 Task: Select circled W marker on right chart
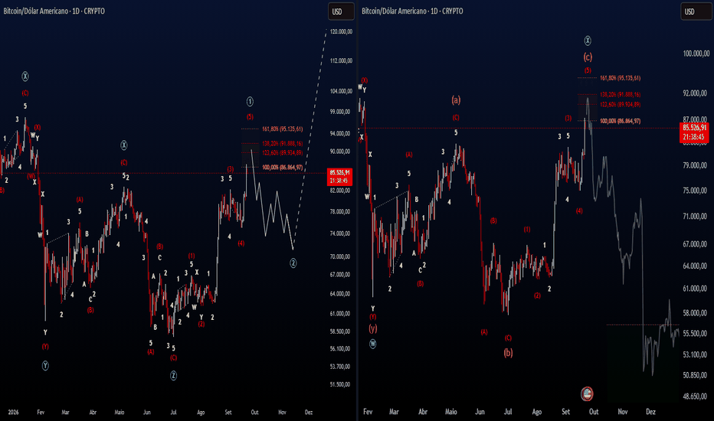click(x=373, y=344)
